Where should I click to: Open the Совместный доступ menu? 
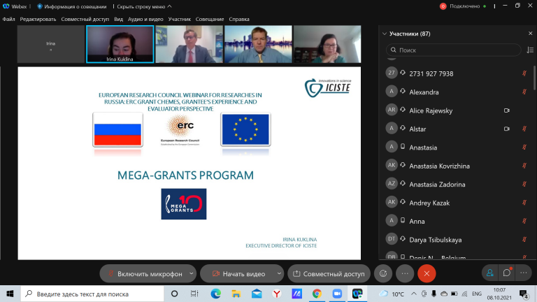click(85, 19)
